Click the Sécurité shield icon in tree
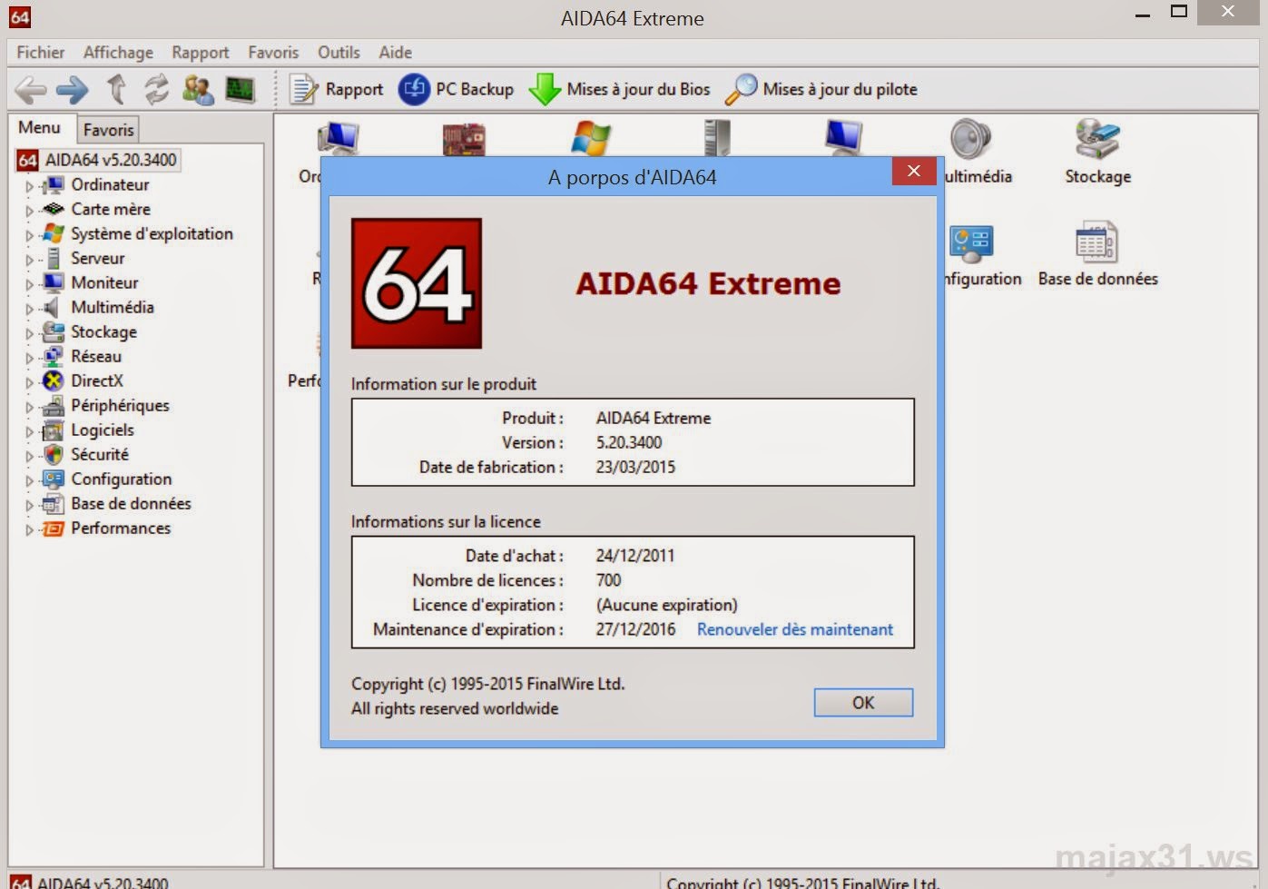The height and width of the screenshot is (889, 1268). tap(54, 454)
